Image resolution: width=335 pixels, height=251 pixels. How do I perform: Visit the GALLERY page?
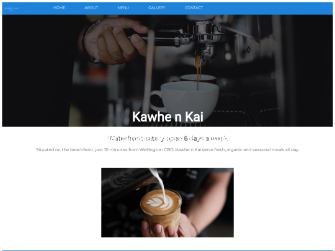tap(157, 7)
